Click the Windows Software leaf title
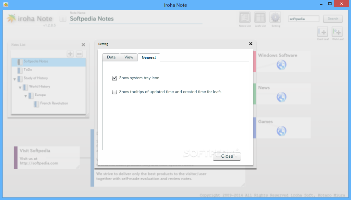 pyautogui.click(x=278, y=55)
